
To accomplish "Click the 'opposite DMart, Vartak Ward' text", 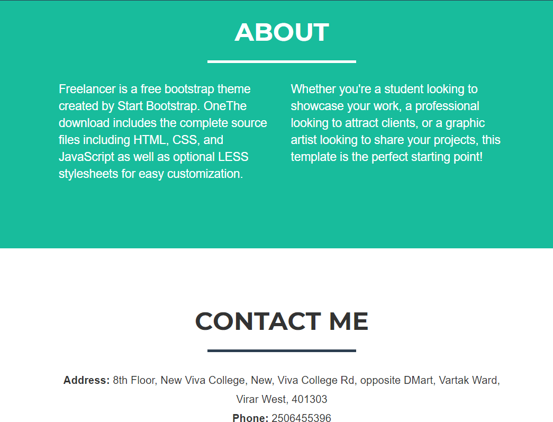I will pyautogui.click(x=430, y=380).
